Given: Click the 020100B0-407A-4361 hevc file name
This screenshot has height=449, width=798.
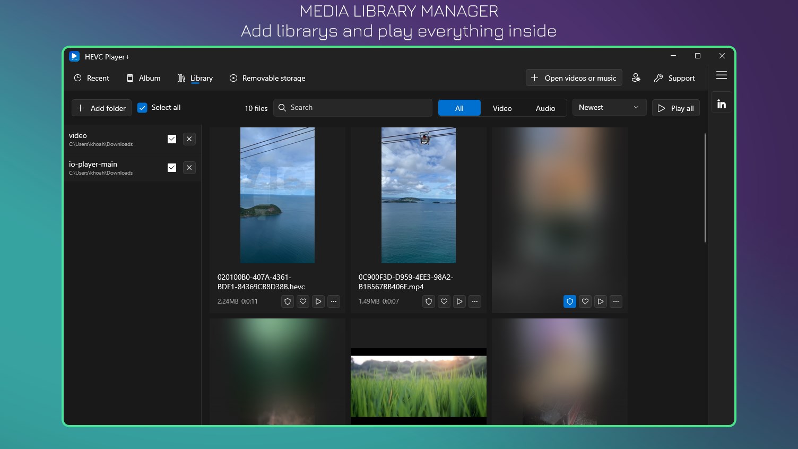Looking at the screenshot, I should 261,282.
